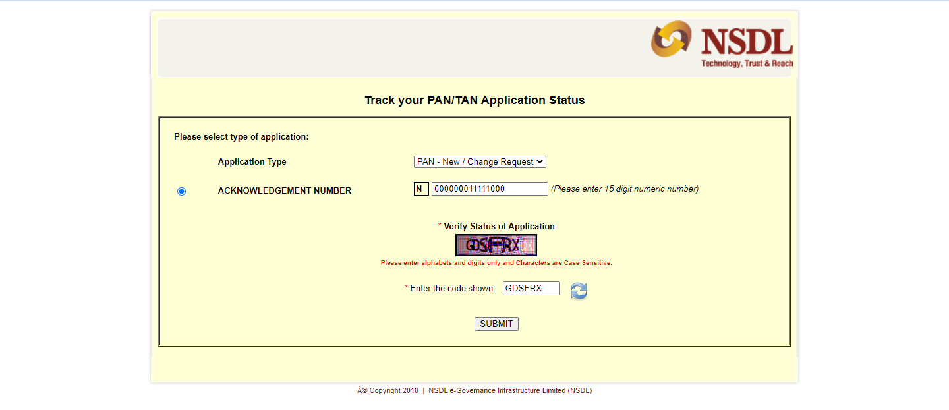Viewport: 949px width, 410px height.
Task: Click the NSDL copyright footer text
Action: click(x=474, y=390)
